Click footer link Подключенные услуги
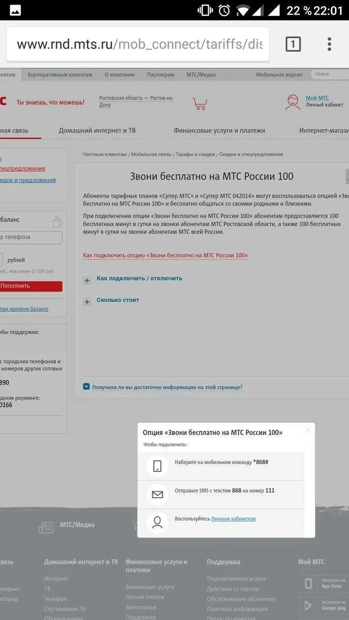 [x=236, y=579]
